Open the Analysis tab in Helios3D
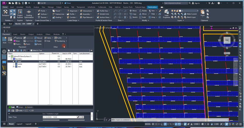Image resolution: width=244 pixels, height=128 pixels. (40, 34)
